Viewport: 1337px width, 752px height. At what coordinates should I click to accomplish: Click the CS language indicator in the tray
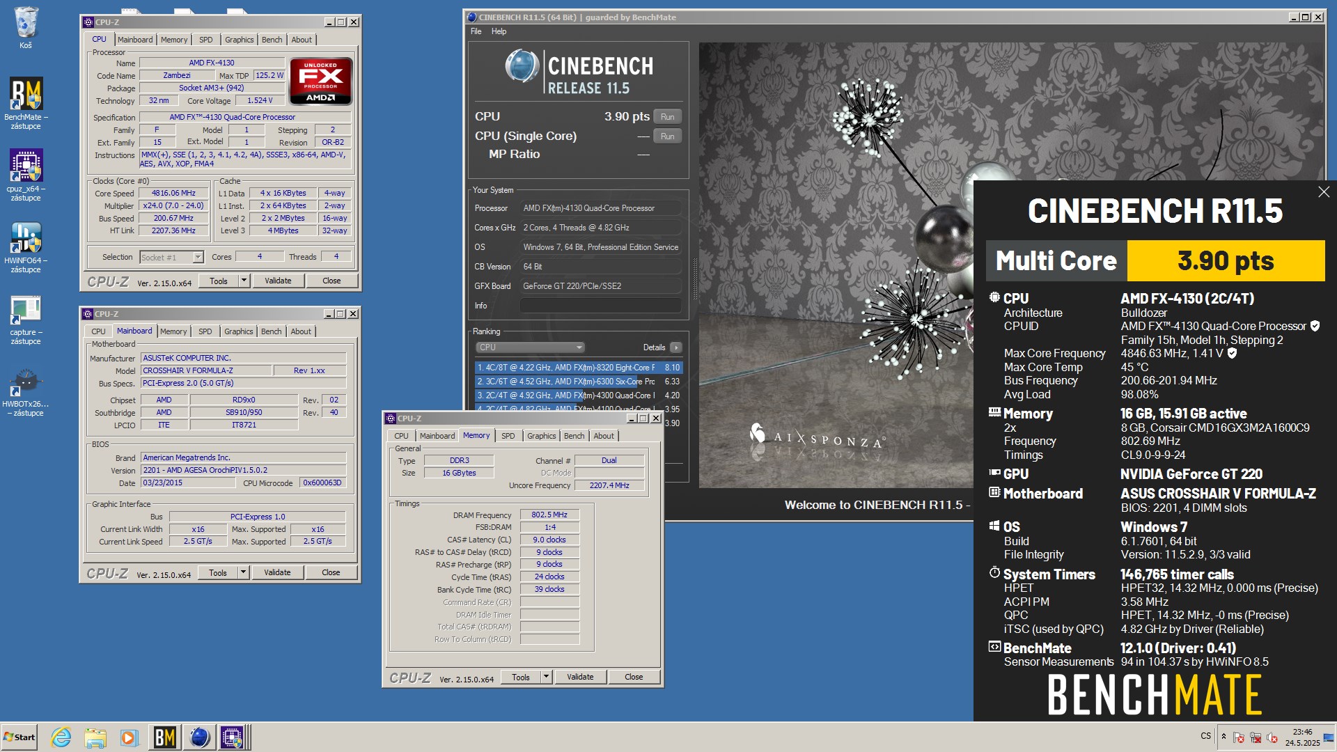1205,736
